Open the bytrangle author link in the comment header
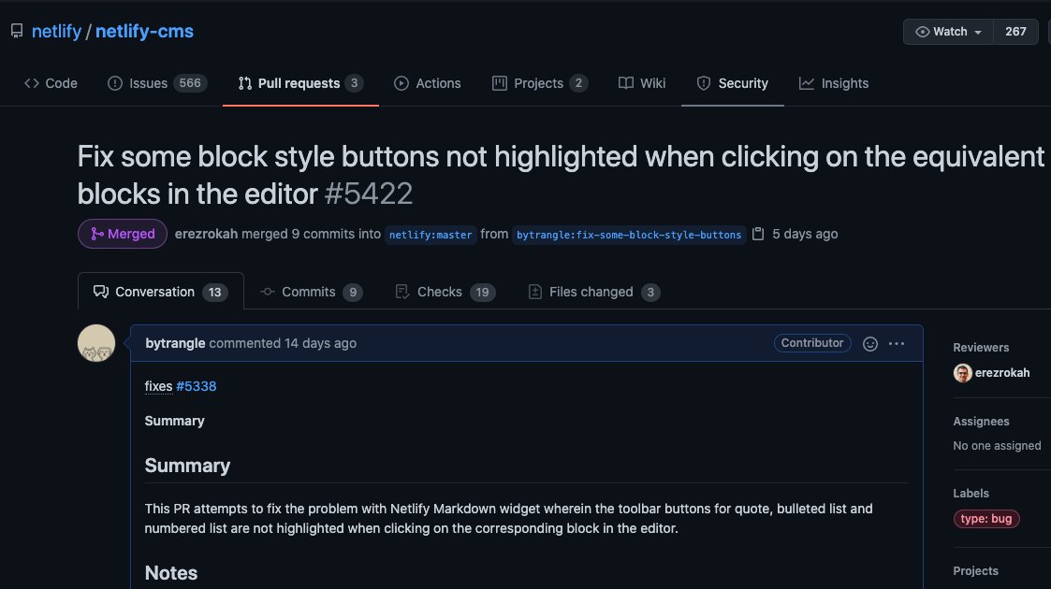The image size is (1051, 589). click(x=175, y=343)
